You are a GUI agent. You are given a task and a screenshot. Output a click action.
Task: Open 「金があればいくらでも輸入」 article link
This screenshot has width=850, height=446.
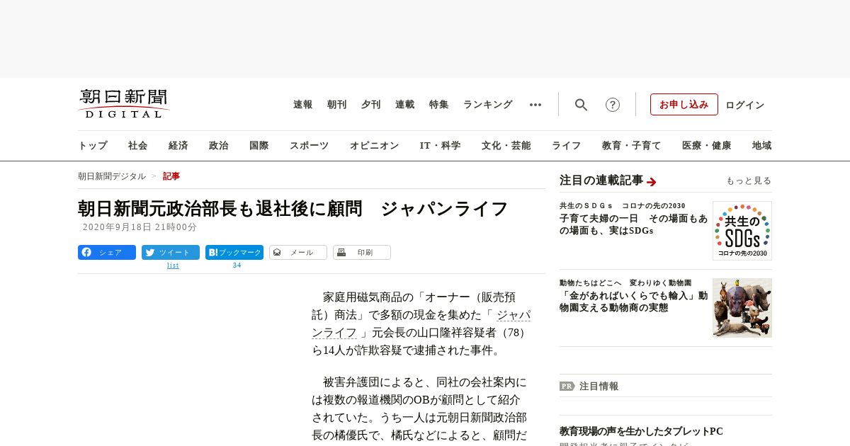(x=633, y=302)
